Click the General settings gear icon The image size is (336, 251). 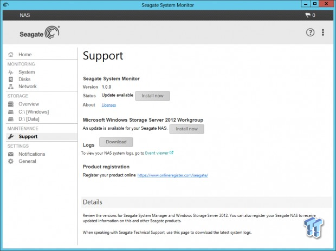tap(11, 161)
